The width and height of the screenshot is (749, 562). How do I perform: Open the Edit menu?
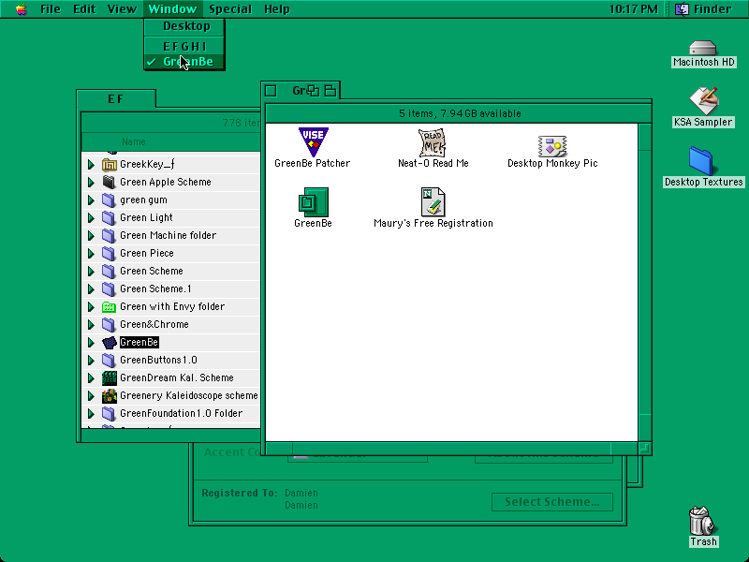click(x=84, y=8)
